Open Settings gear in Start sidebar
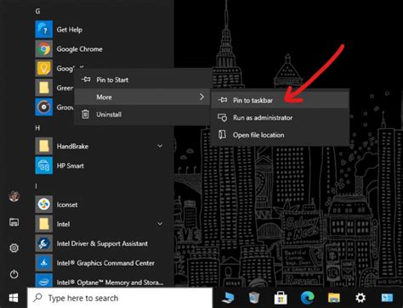Screen dimensions: 403x308 (x=14, y=248)
